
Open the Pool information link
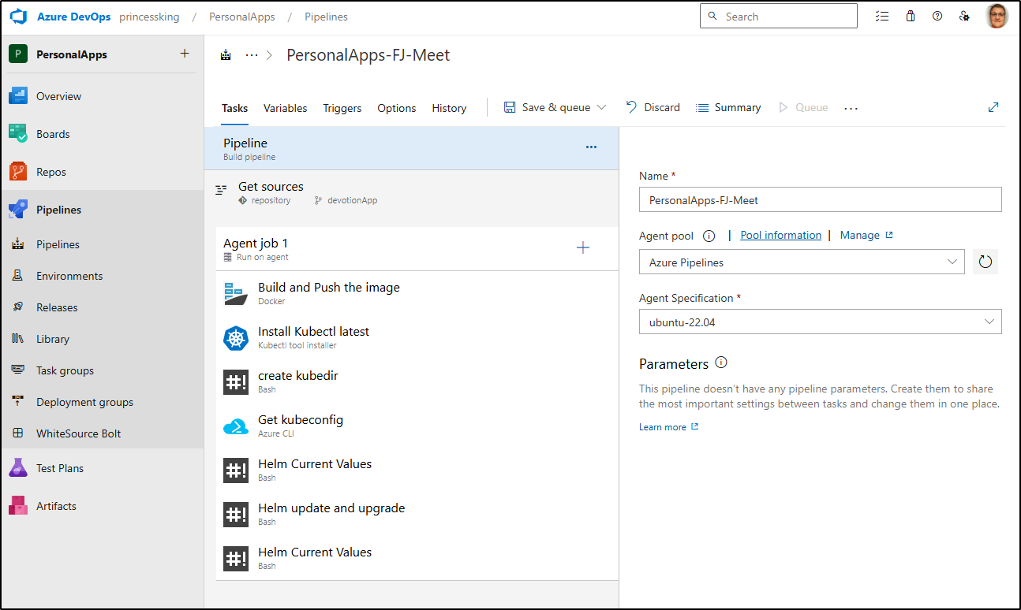click(x=781, y=235)
